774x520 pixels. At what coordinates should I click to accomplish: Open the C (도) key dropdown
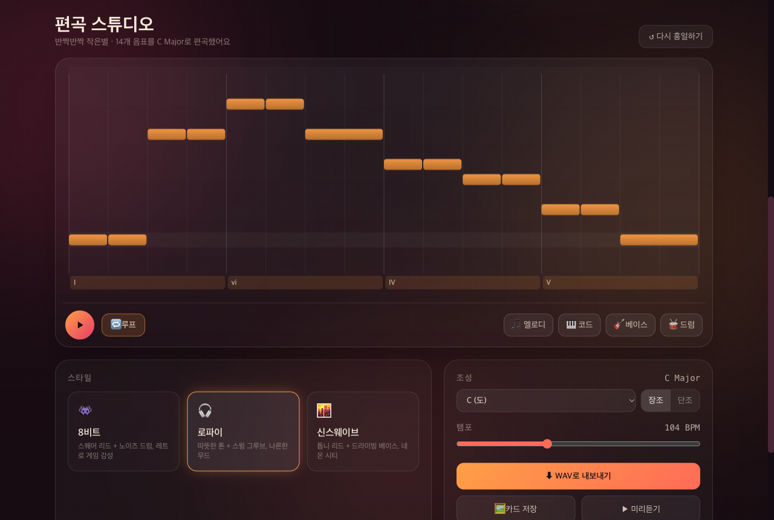546,400
